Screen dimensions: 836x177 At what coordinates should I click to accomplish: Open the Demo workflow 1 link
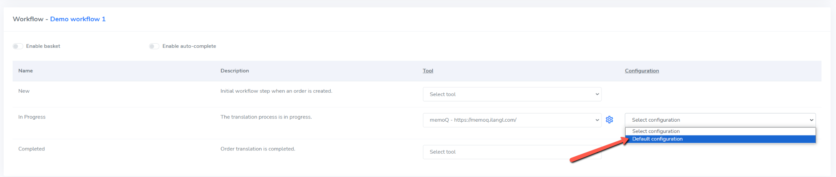click(x=78, y=19)
